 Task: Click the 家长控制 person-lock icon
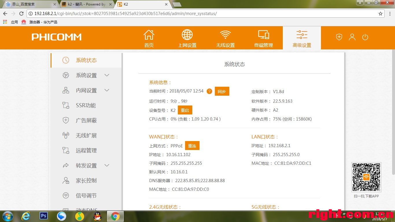click(66, 180)
